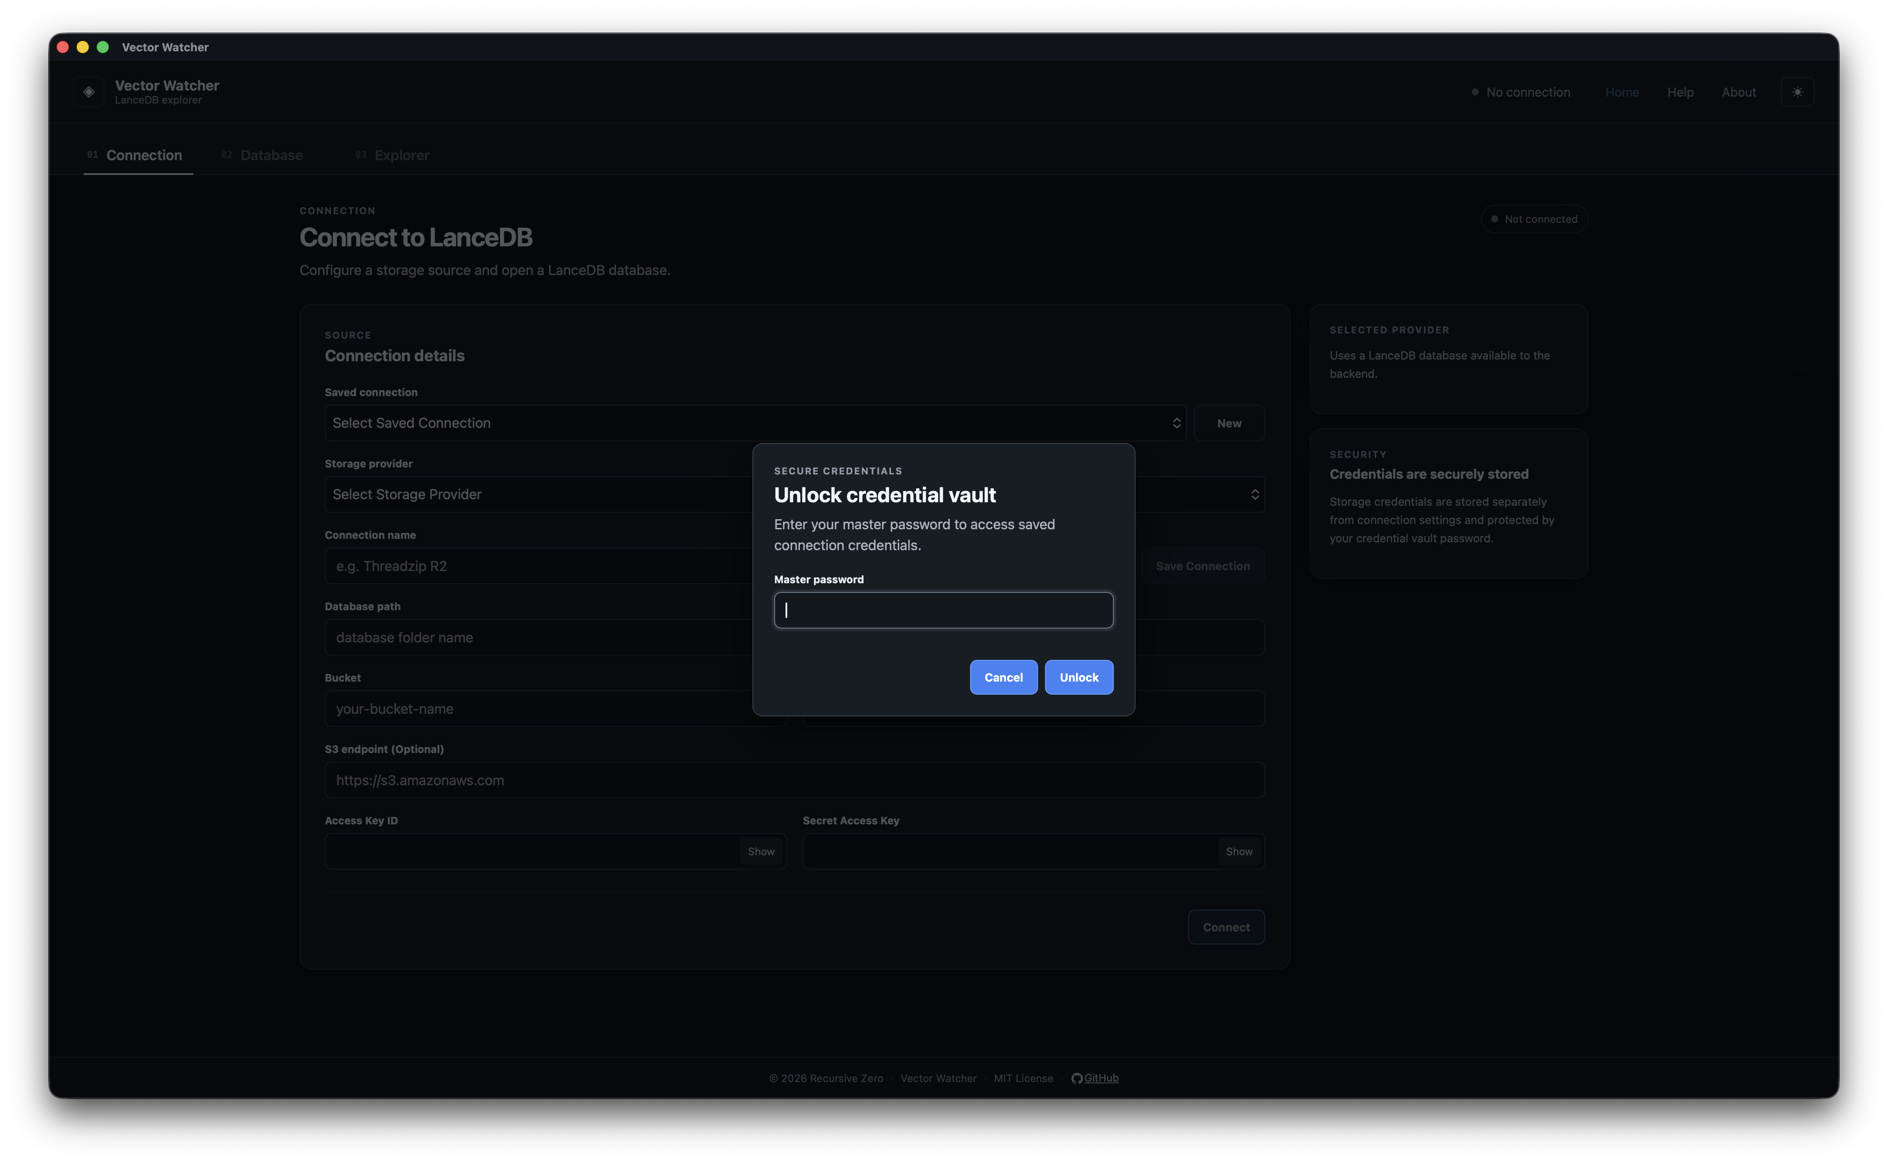The image size is (1888, 1163).
Task: Open the Help nav item
Action: 1680,92
